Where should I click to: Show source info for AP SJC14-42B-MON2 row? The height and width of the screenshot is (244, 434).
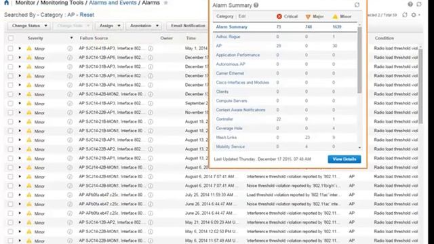(151, 94)
